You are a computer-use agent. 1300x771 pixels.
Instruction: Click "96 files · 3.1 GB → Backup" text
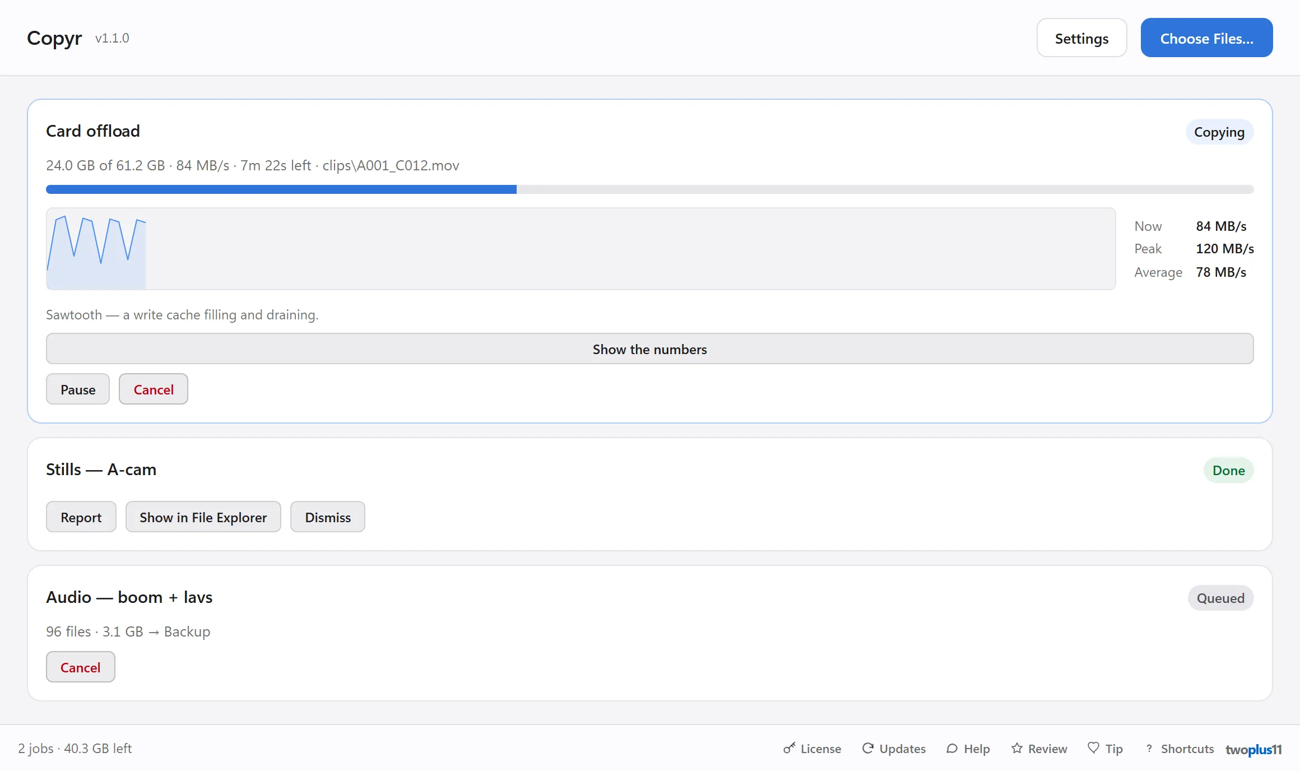coord(128,631)
